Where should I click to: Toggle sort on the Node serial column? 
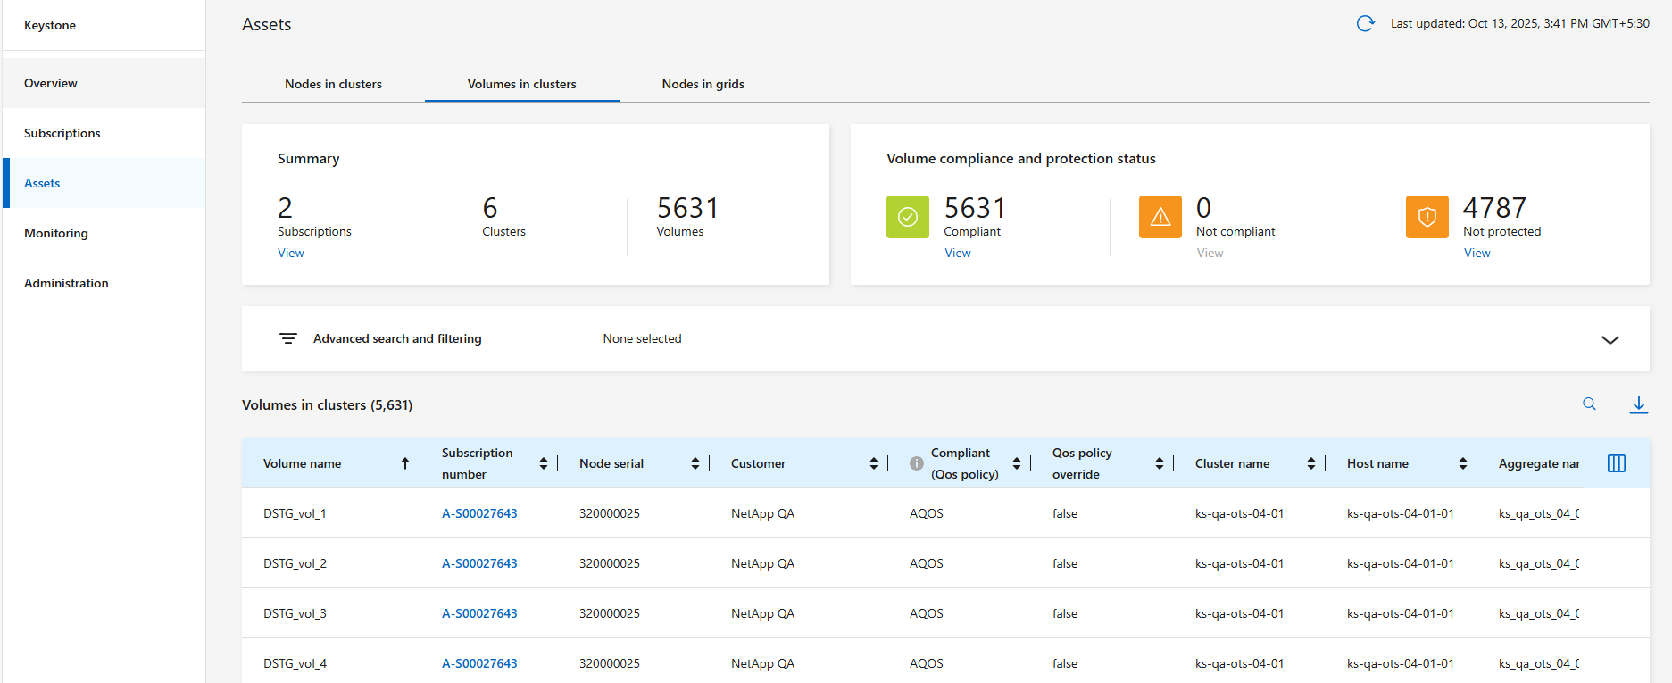(695, 463)
